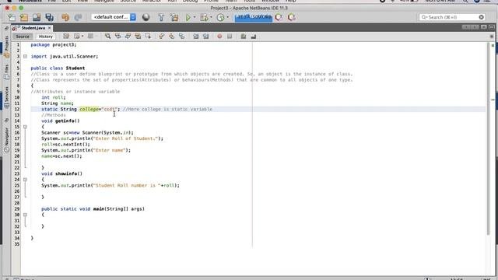Open the Services side panel
Screen dimensions: 498x280
point(7,98)
